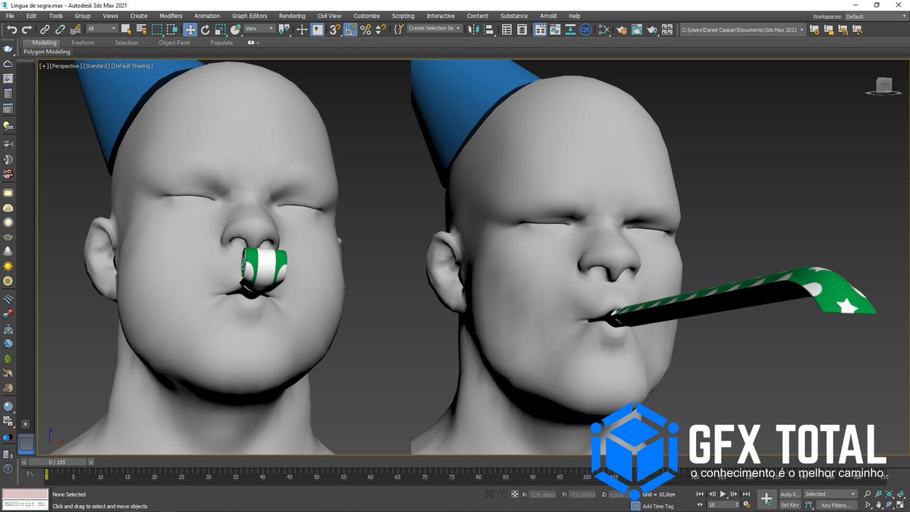
Task: Go to the start frame
Action: (700, 494)
